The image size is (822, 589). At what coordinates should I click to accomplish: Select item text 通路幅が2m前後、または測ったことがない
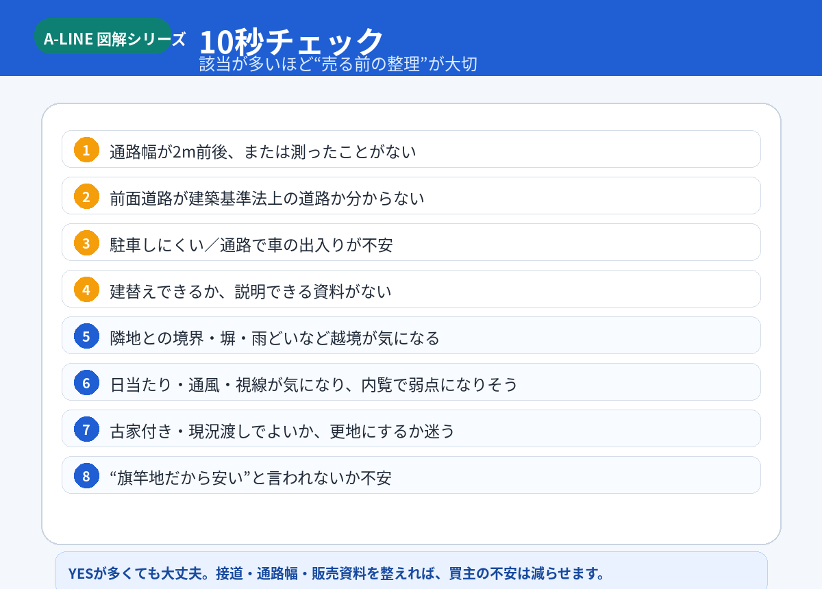(x=263, y=151)
